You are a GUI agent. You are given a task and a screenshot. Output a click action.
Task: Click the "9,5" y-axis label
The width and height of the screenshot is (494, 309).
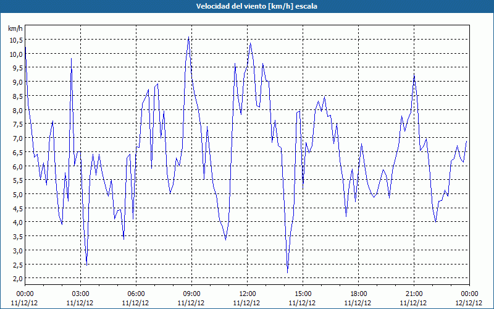tap(17, 68)
